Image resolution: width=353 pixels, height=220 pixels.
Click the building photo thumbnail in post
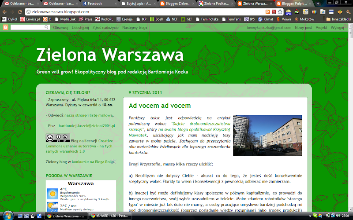[x=267, y=136]
